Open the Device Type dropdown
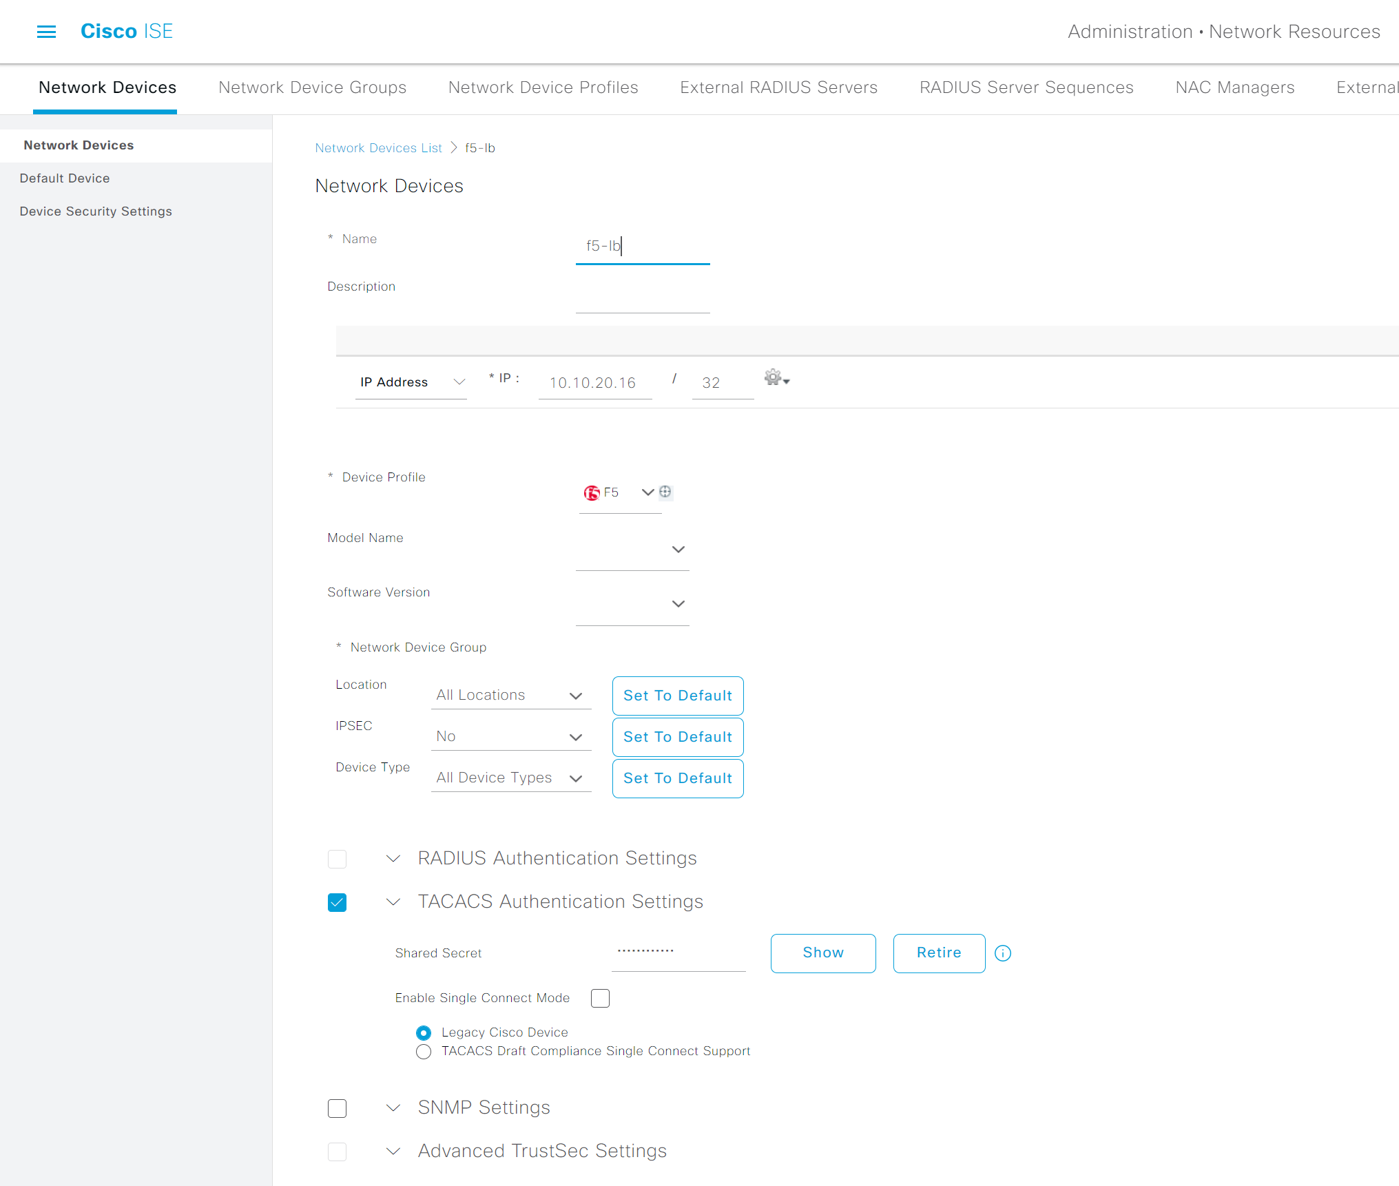 (510, 778)
